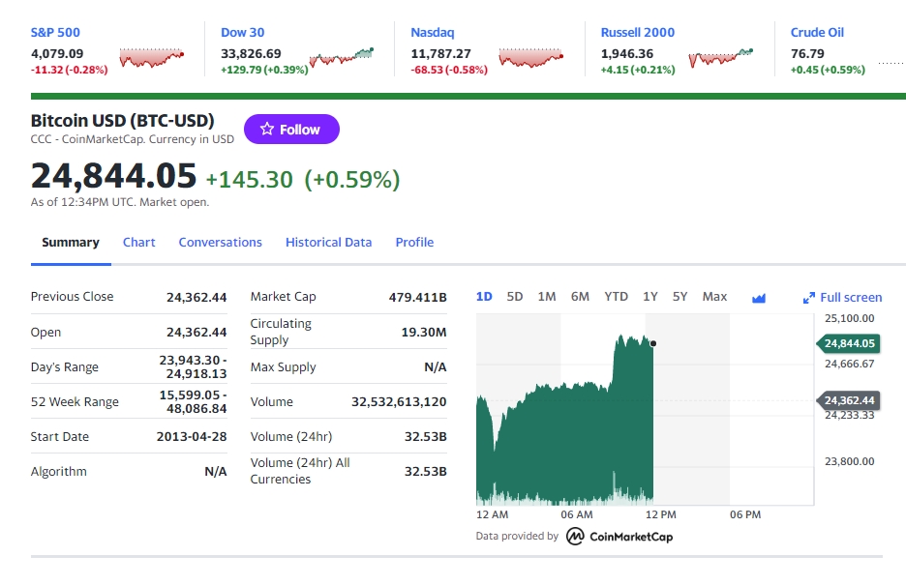Switch chart range to 1M
906x585 pixels.
(547, 297)
